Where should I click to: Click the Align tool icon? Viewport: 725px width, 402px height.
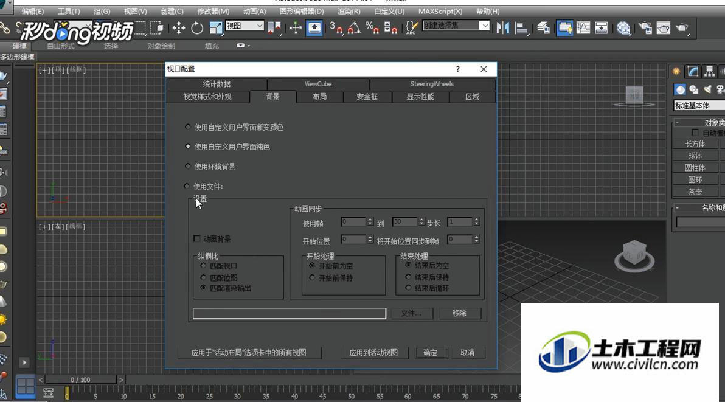coord(521,28)
